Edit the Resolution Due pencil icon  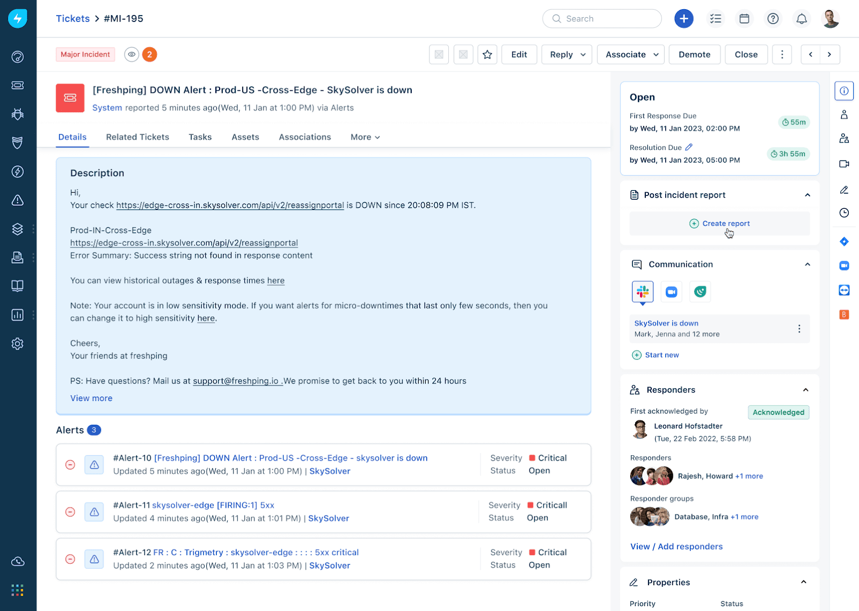pos(689,147)
